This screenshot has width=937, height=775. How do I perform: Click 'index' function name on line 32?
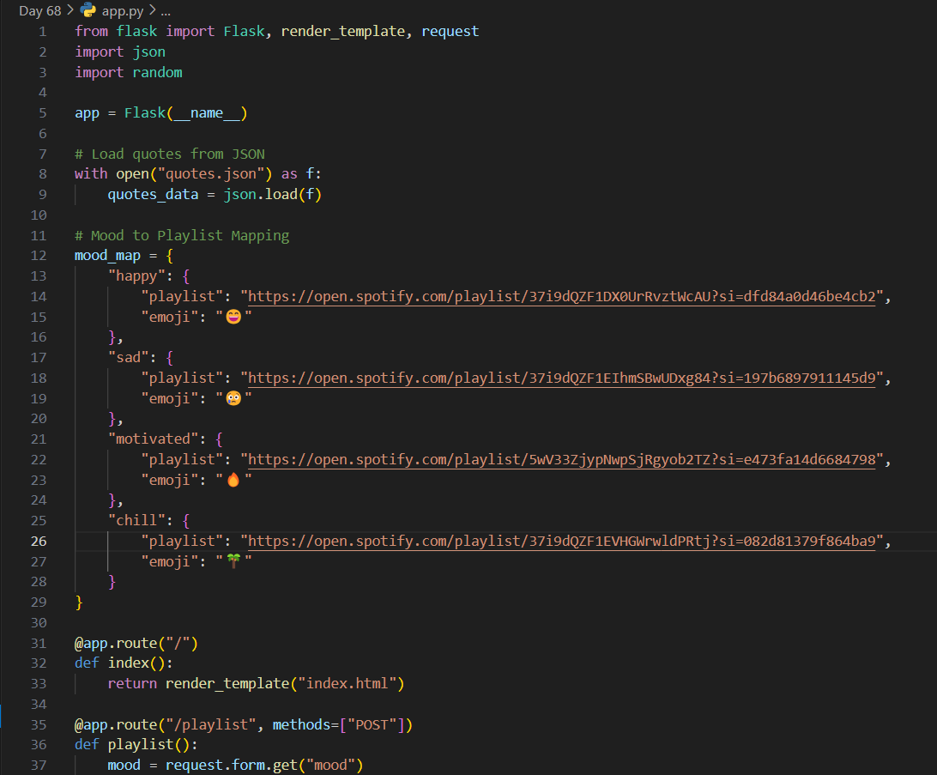click(129, 663)
